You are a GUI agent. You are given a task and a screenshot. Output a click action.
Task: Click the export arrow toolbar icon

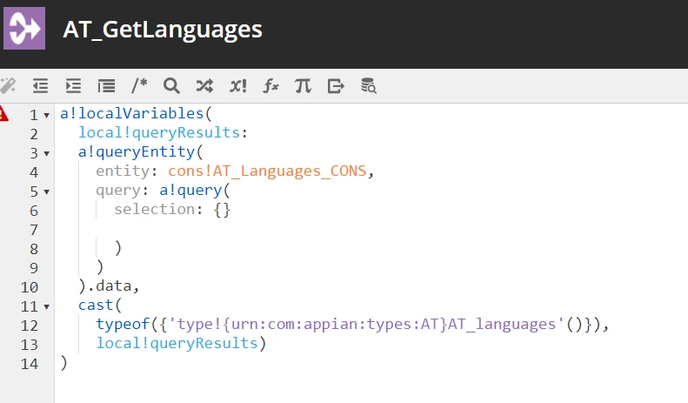pos(336,85)
